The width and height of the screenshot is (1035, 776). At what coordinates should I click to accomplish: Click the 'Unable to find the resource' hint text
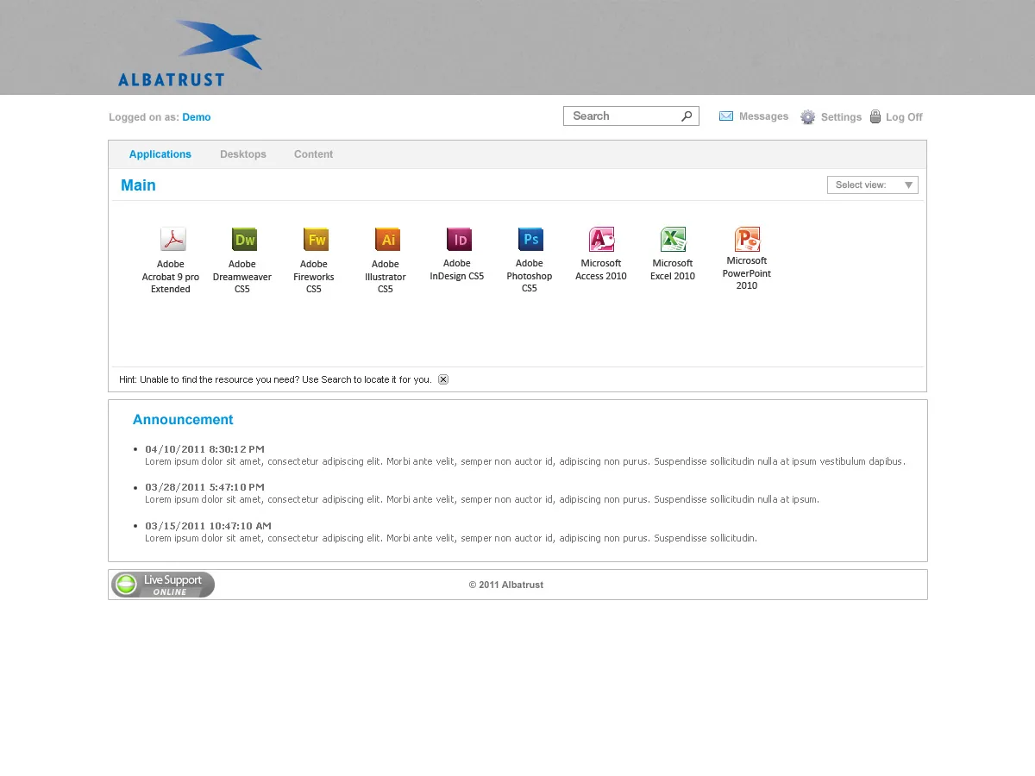point(275,379)
